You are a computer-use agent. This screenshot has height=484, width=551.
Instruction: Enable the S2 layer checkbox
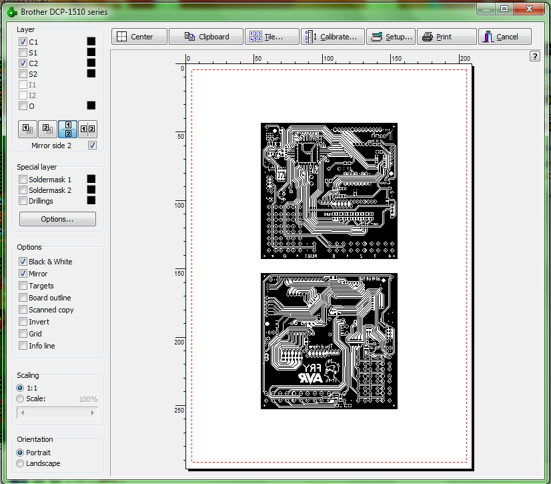tap(23, 74)
